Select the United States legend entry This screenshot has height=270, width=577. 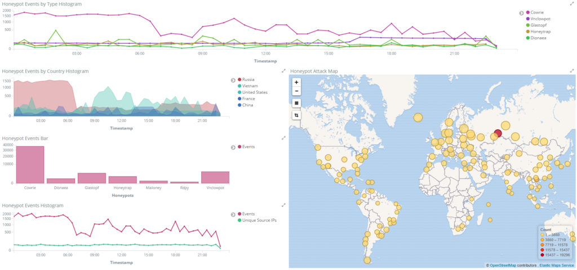coord(252,92)
